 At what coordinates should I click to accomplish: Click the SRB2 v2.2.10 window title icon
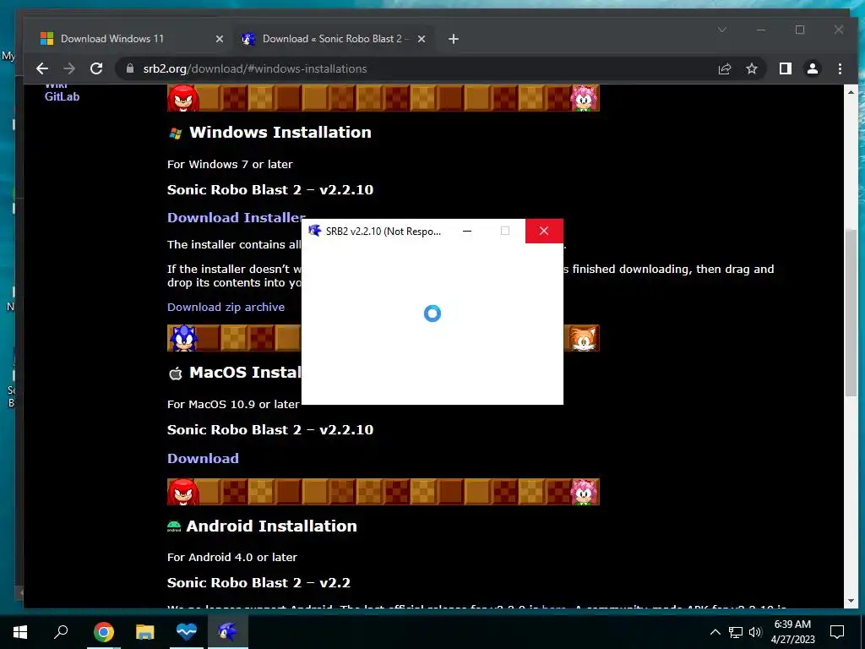coord(314,231)
